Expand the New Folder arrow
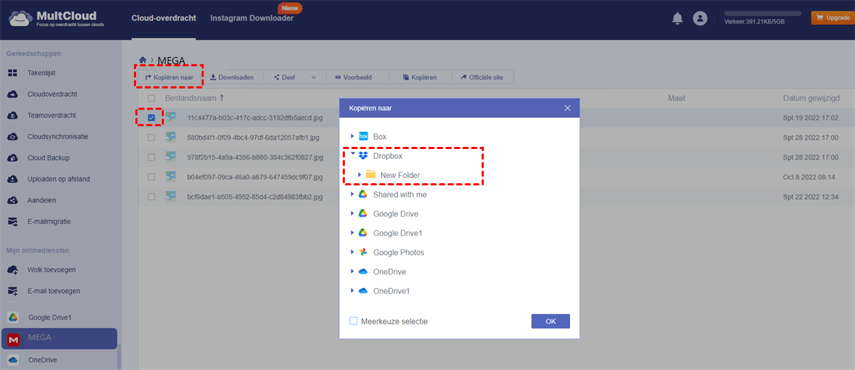855x370 pixels. tap(359, 175)
